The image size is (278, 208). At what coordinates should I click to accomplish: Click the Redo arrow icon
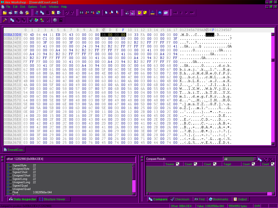[72, 13]
